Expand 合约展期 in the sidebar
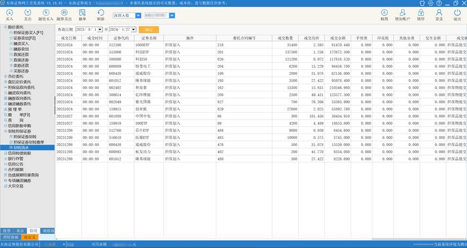This screenshot has width=467, height=248. [6, 170]
